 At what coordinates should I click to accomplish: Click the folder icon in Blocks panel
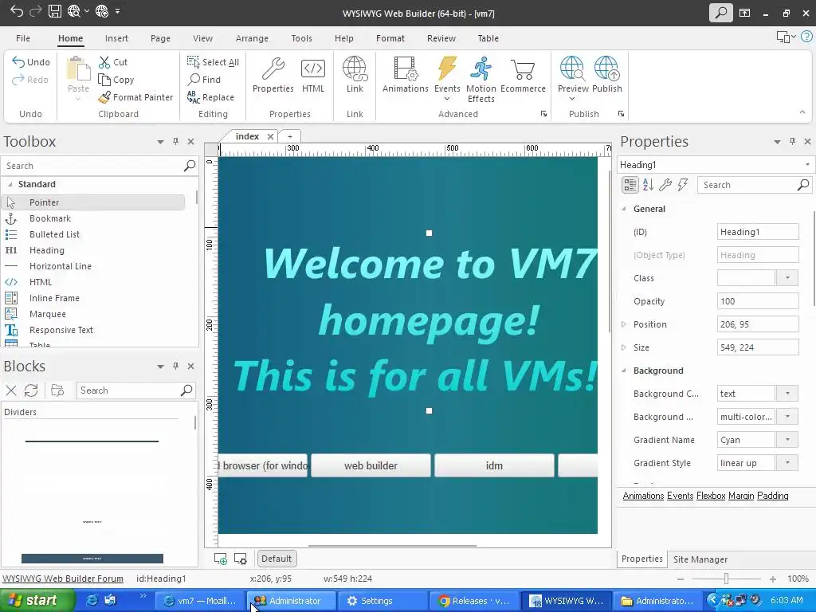tap(57, 390)
